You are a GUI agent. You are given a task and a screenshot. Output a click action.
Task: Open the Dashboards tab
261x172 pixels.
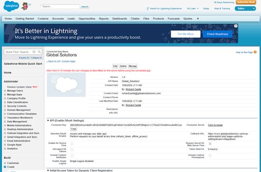click(120, 18)
